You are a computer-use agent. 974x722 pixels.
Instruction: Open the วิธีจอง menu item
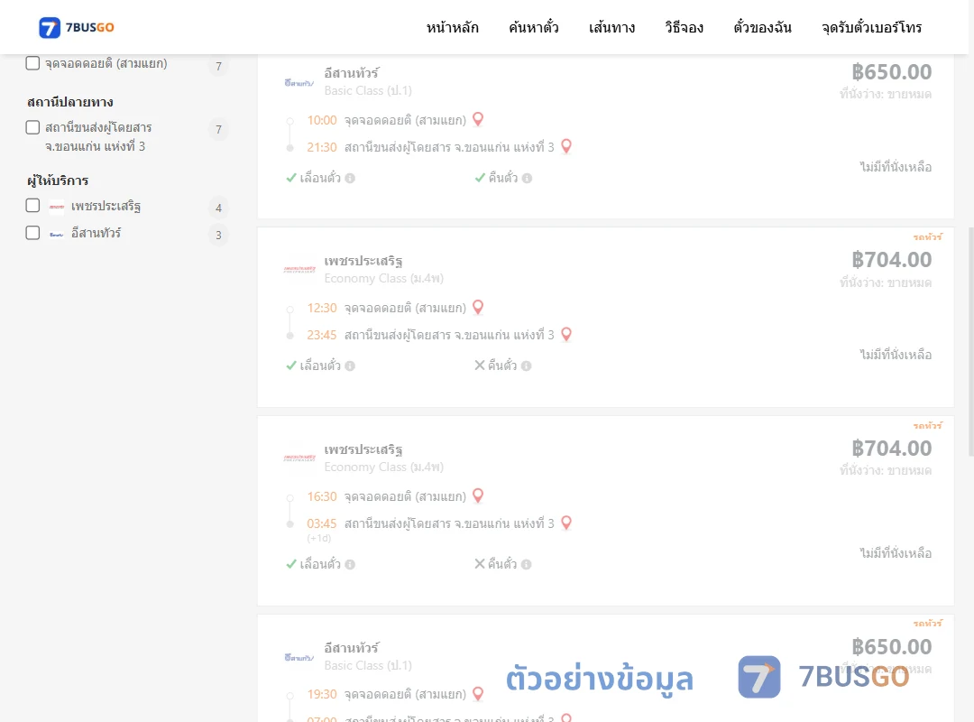(684, 27)
